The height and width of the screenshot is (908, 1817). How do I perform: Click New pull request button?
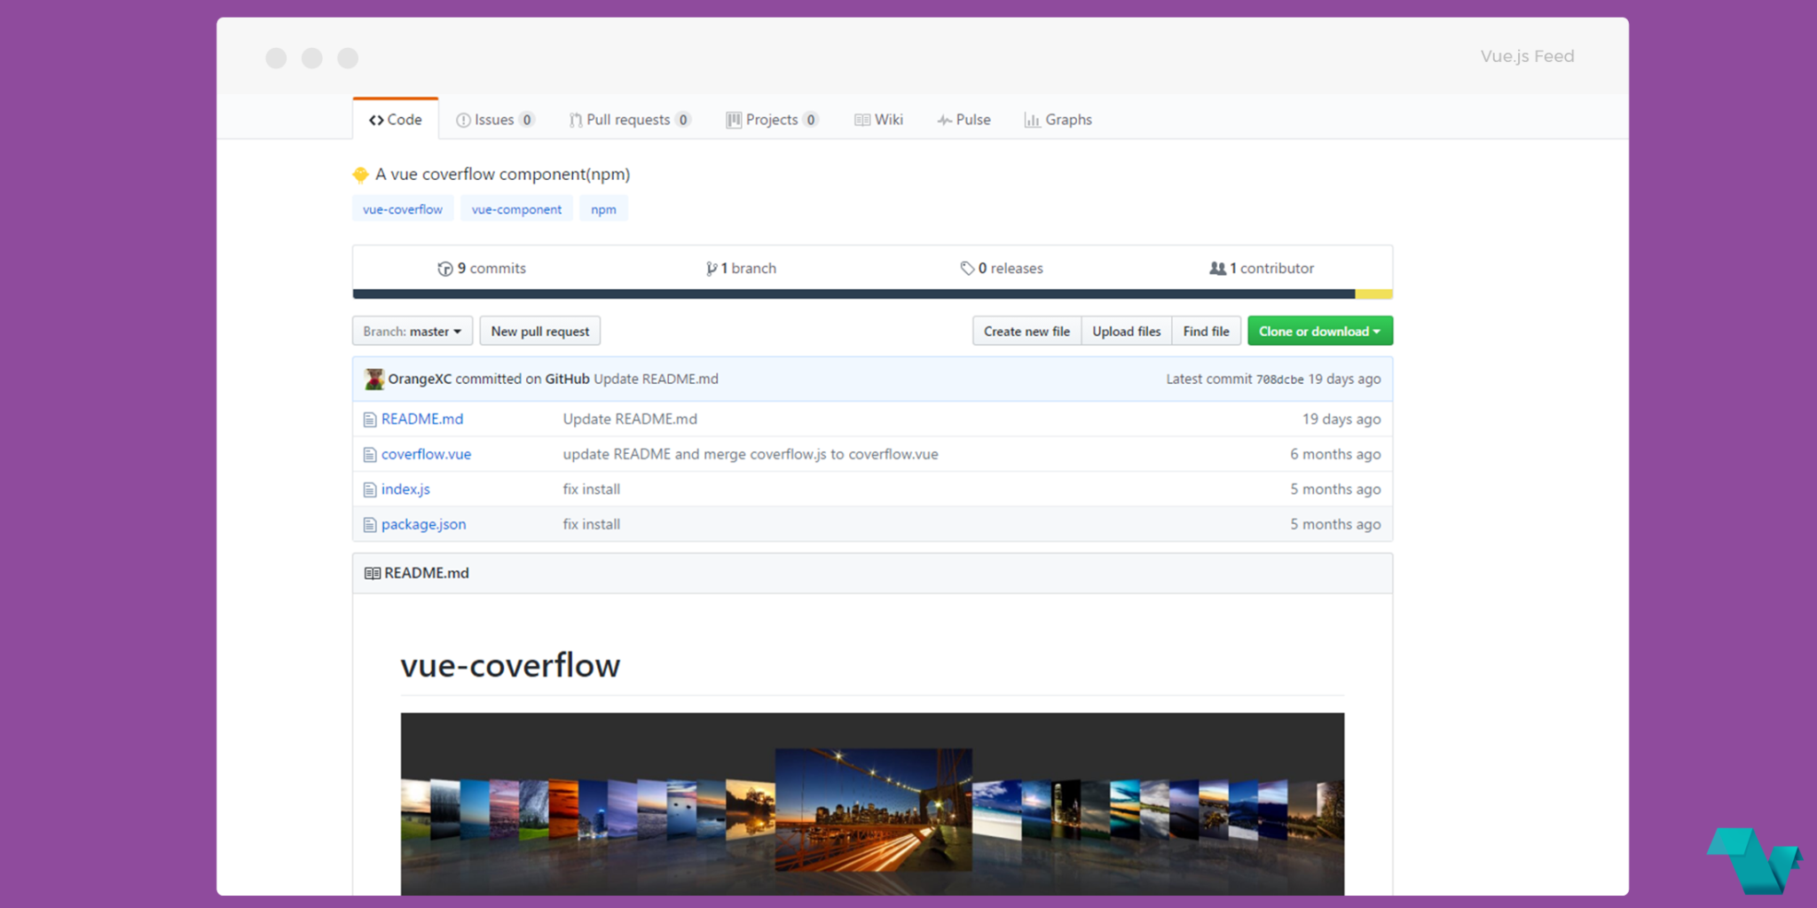click(540, 331)
